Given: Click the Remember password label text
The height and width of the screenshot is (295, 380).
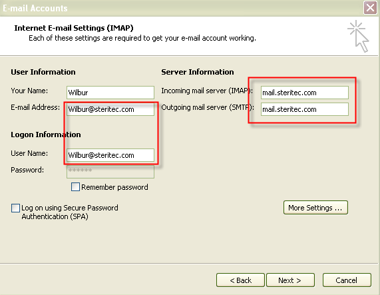Looking at the screenshot, I should tap(114, 187).
